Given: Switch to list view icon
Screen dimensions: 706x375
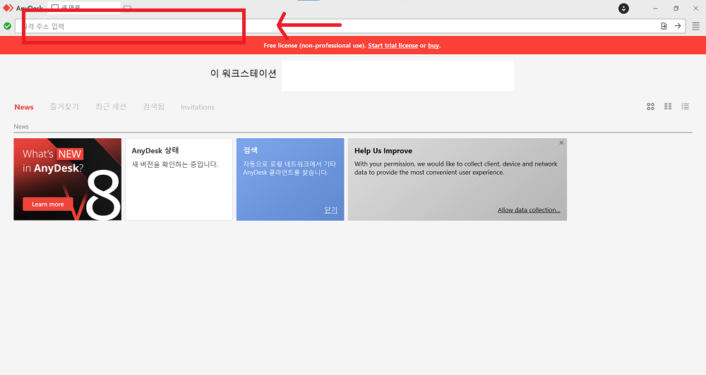Looking at the screenshot, I should pyautogui.click(x=686, y=106).
